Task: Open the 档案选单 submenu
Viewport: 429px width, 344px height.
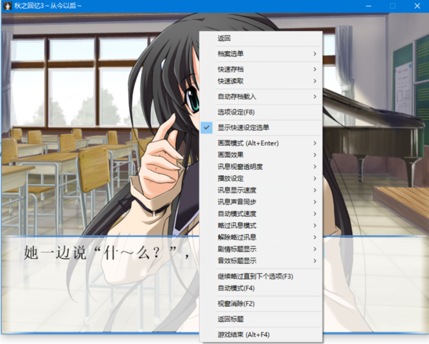Action: tap(261, 54)
